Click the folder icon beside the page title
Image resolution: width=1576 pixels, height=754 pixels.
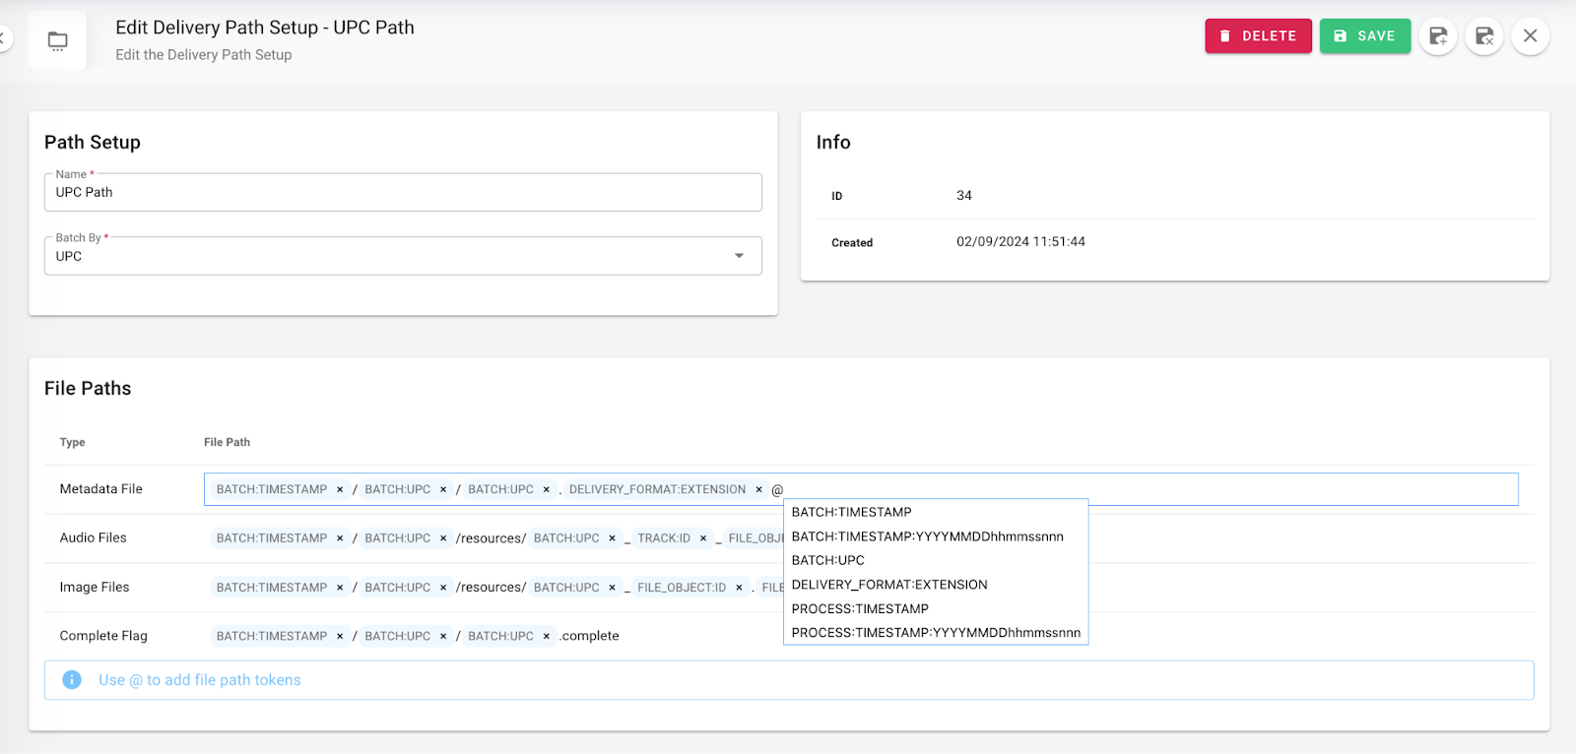(58, 40)
